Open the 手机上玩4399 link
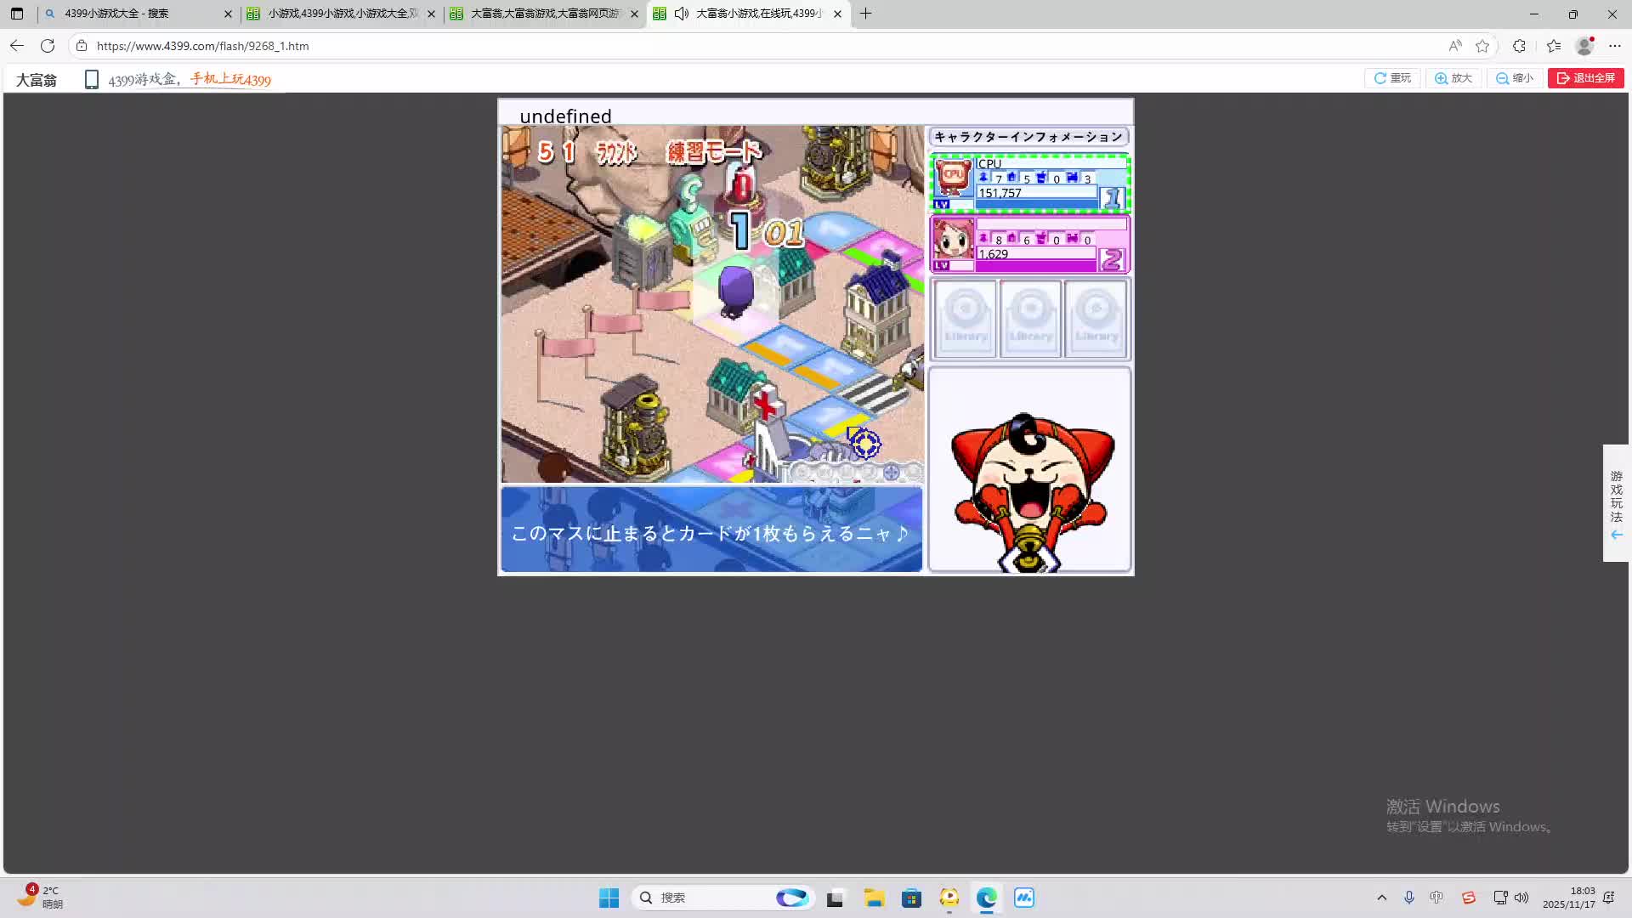This screenshot has height=918, width=1632. point(230,80)
